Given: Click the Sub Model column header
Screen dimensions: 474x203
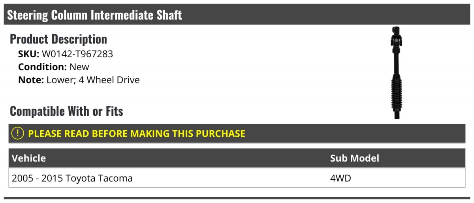Looking at the screenshot, I should coord(354,158).
